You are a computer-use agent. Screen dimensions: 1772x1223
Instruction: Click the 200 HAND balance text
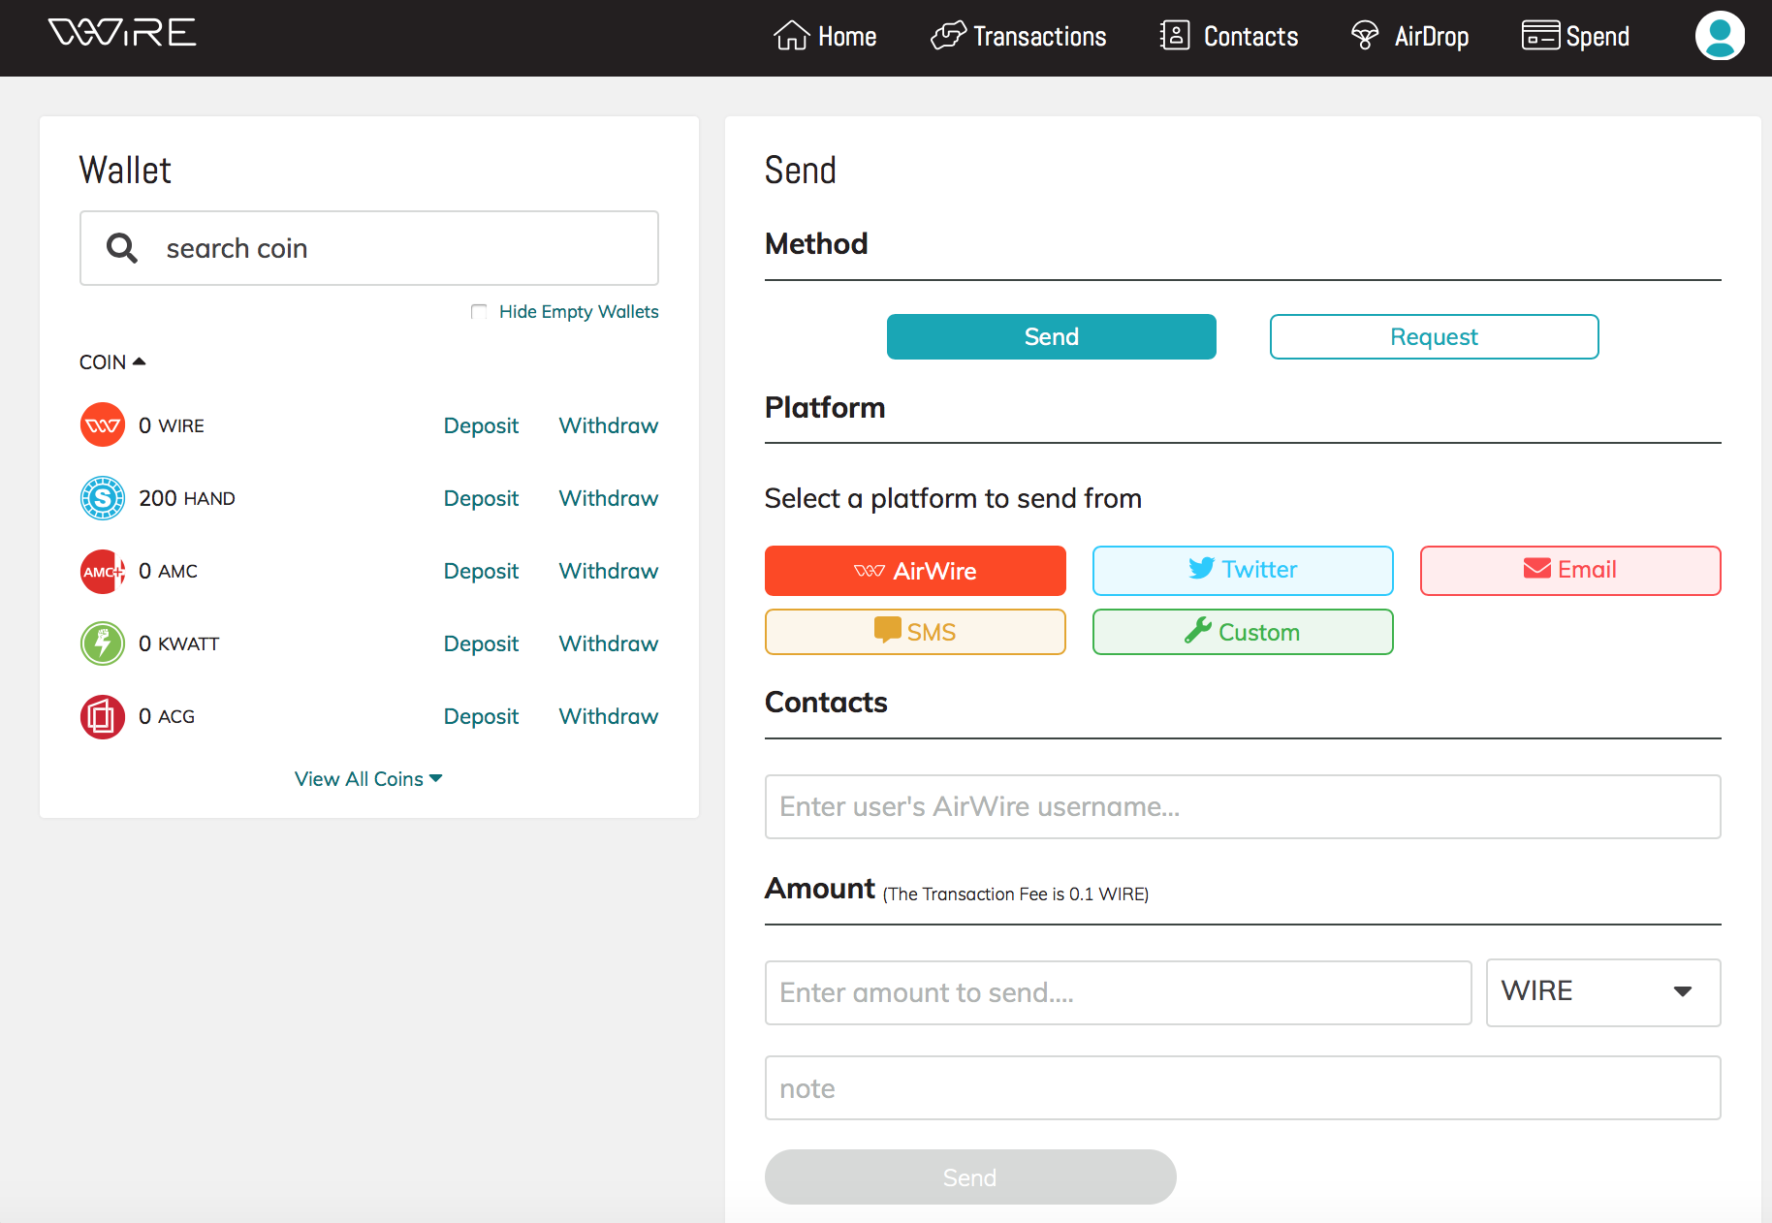tap(187, 498)
